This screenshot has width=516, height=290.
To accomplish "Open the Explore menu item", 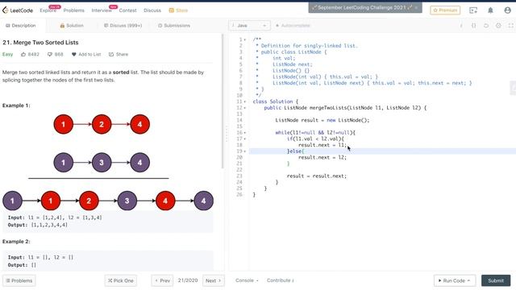I will pyautogui.click(x=48, y=10).
